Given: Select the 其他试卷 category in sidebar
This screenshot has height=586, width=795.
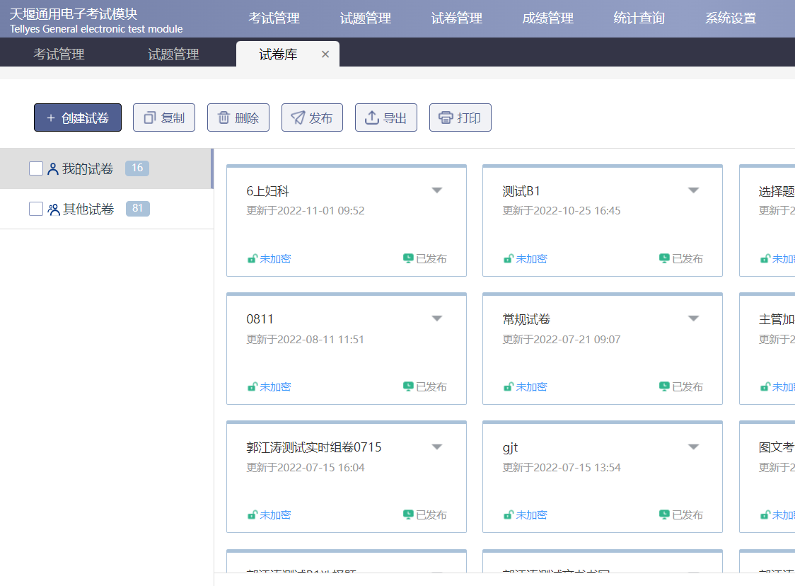Looking at the screenshot, I should point(88,209).
